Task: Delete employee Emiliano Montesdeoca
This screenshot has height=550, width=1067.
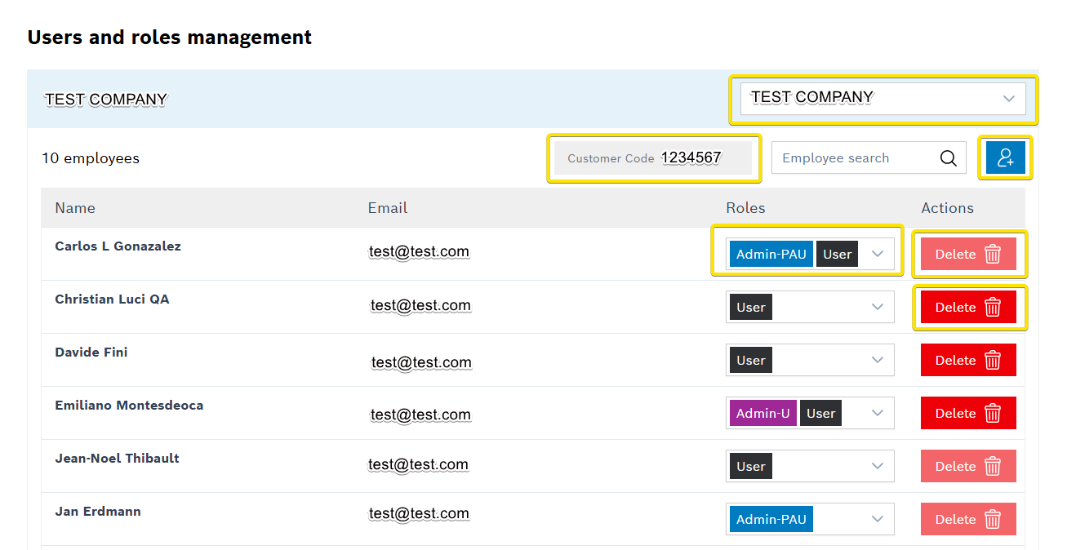Action: (x=968, y=413)
